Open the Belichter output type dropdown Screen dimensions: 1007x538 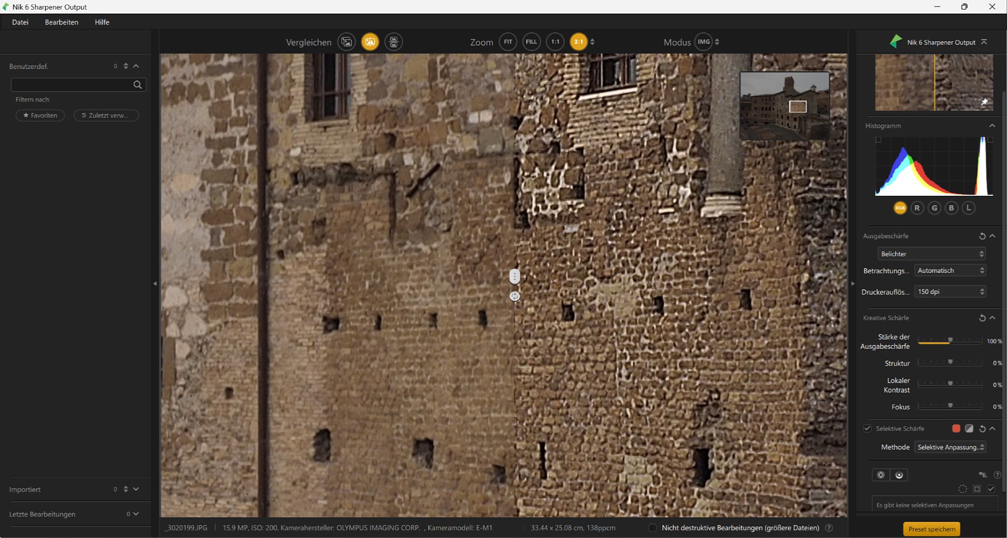pyautogui.click(x=931, y=254)
